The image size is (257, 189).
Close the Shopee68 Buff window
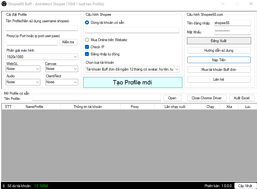click(x=251, y=4)
